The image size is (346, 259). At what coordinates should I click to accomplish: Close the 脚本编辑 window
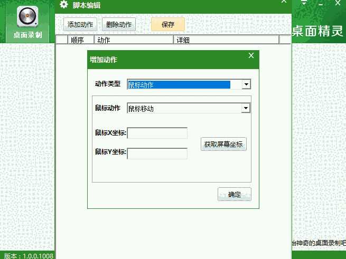284,2
